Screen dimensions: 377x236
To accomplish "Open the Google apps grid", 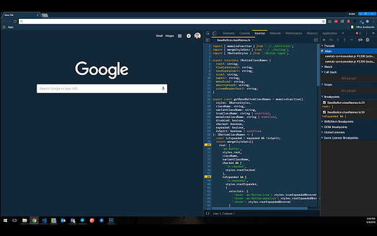I will [180, 36].
